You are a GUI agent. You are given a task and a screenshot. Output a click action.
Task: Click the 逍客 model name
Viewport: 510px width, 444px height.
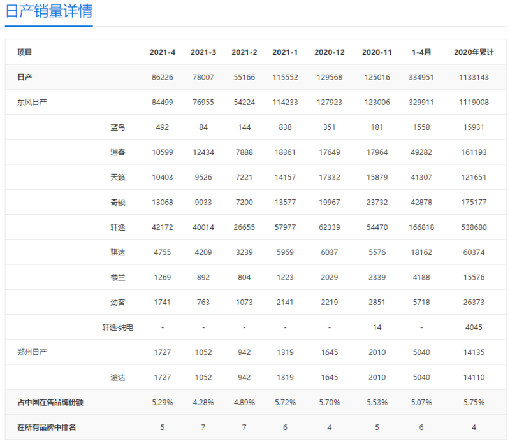point(118,152)
